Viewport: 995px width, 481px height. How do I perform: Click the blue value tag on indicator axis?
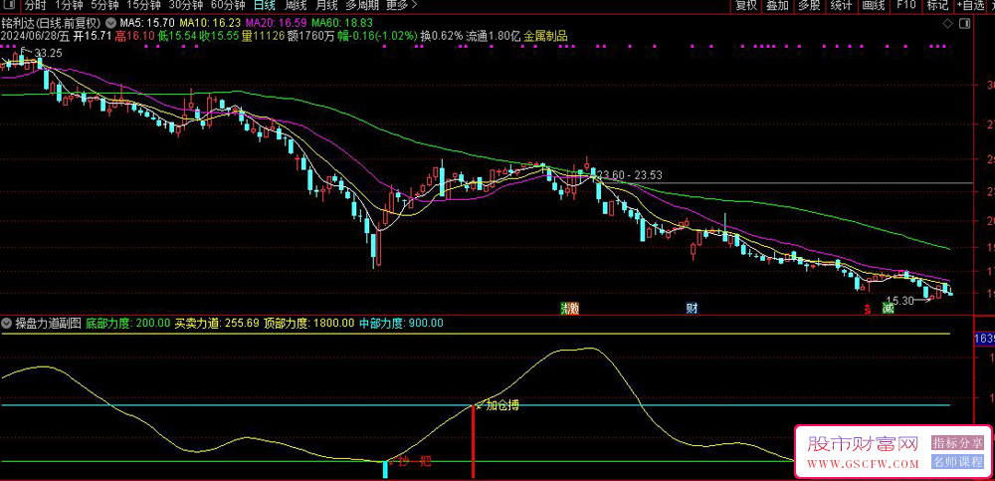[985, 338]
